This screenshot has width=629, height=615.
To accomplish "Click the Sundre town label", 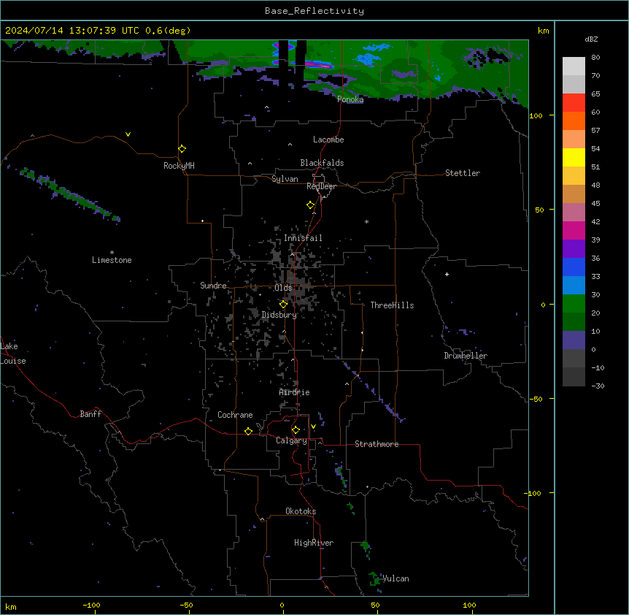I will [x=213, y=286].
